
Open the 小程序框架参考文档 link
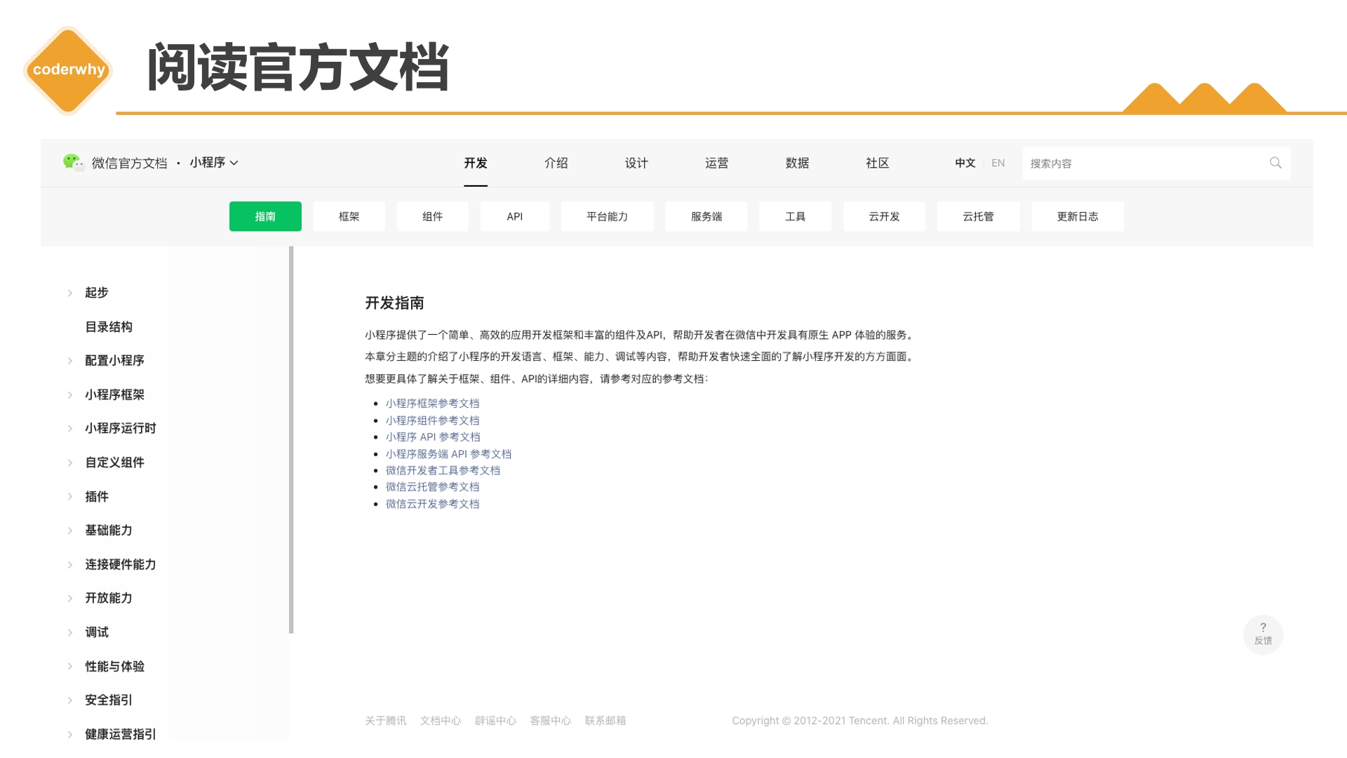tap(432, 404)
